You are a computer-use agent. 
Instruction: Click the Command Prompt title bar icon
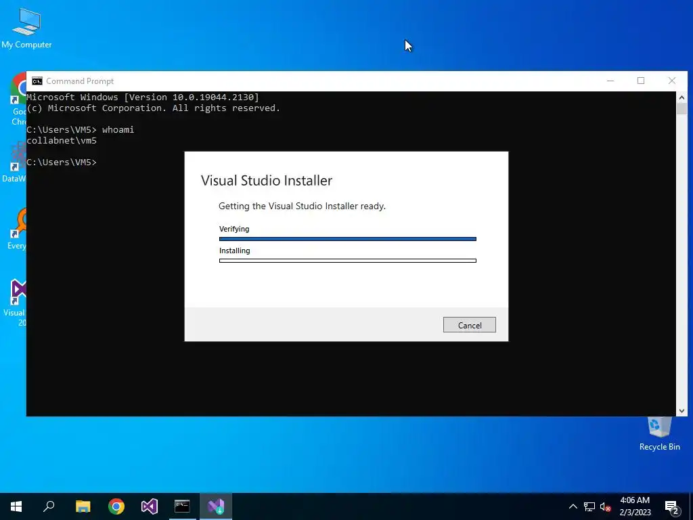click(x=37, y=81)
